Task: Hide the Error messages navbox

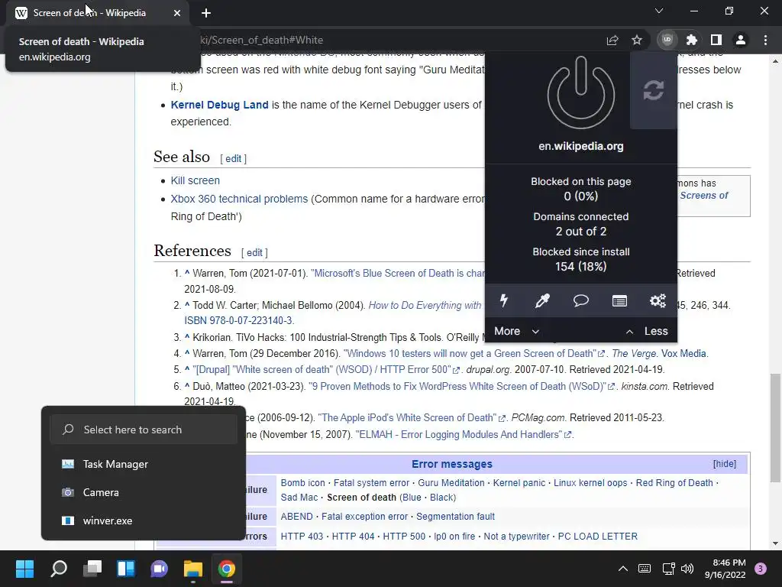Action: [x=724, y=464]
